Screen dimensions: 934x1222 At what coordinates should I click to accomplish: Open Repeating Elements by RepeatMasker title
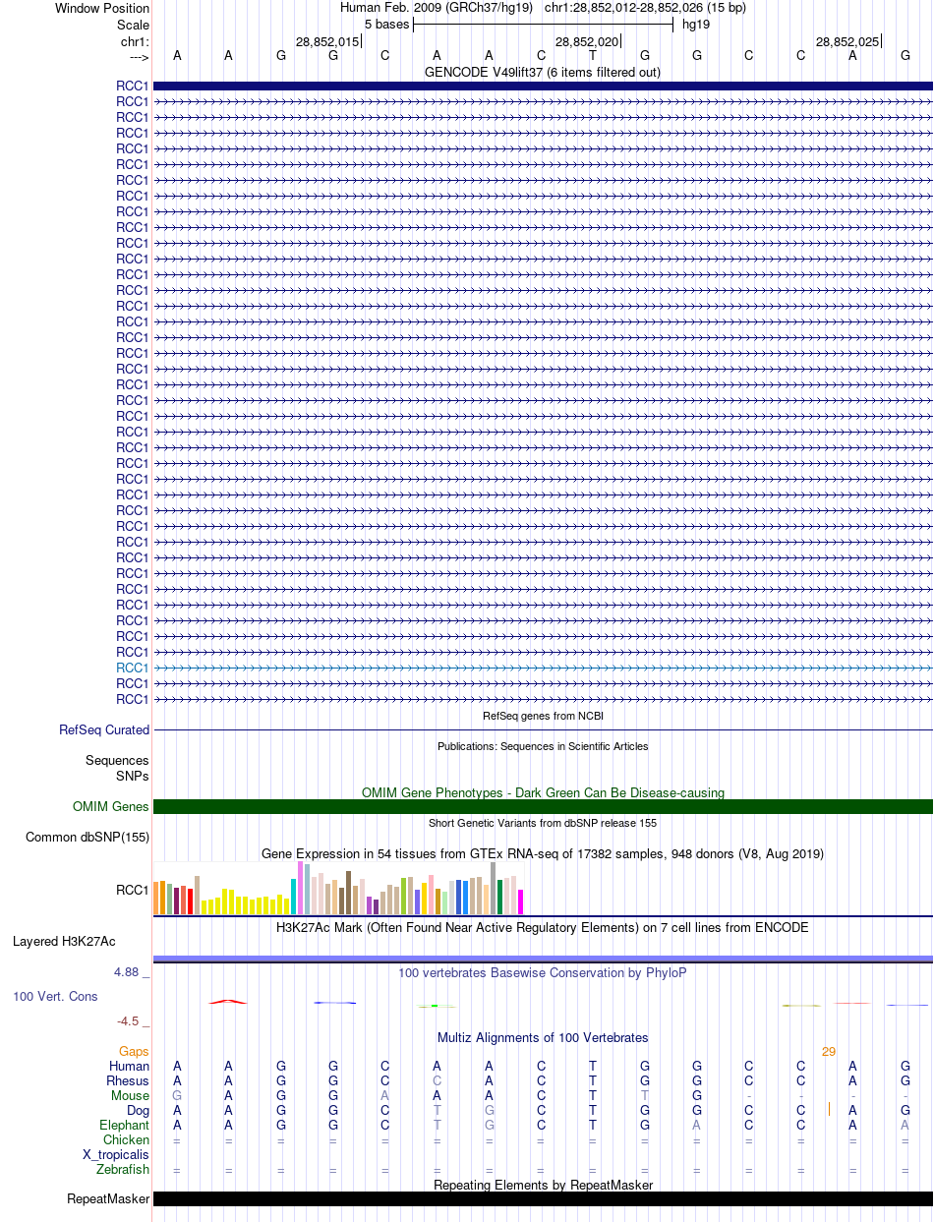[543, 1185]
